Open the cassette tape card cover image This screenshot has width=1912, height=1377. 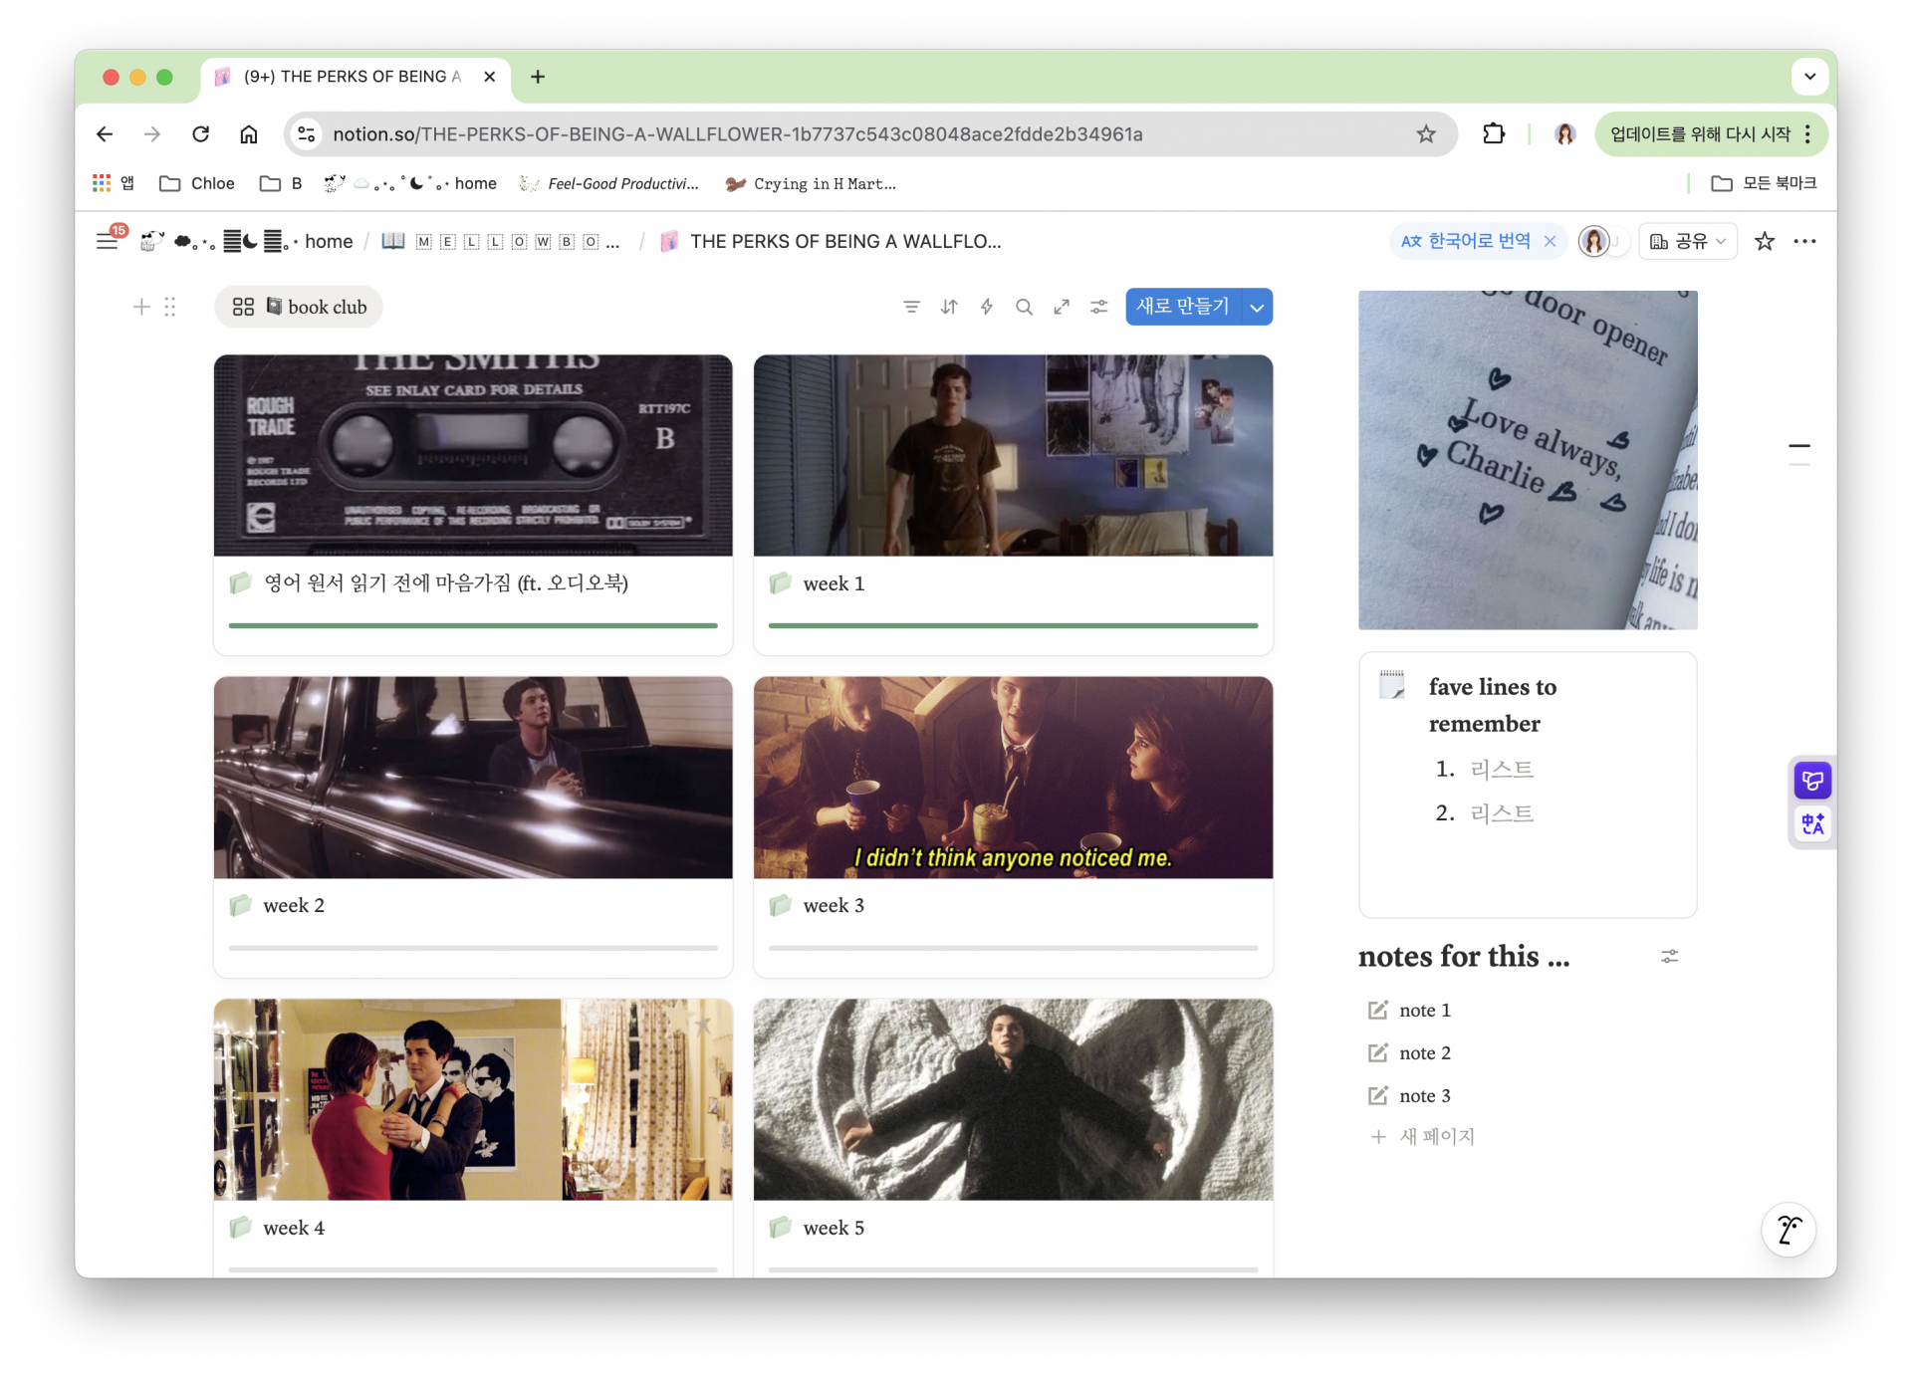click(x=473, y=455)
